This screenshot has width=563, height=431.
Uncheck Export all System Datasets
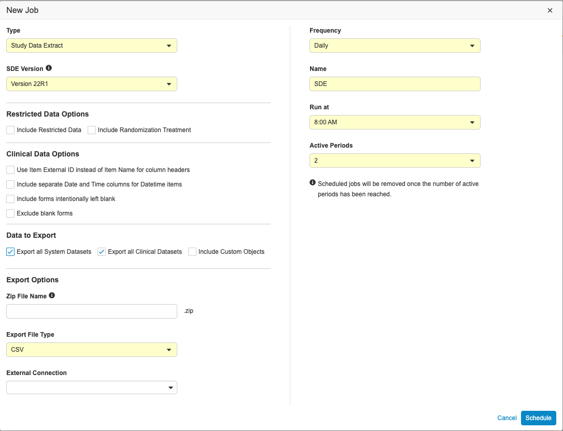click(x=10, y=252)
